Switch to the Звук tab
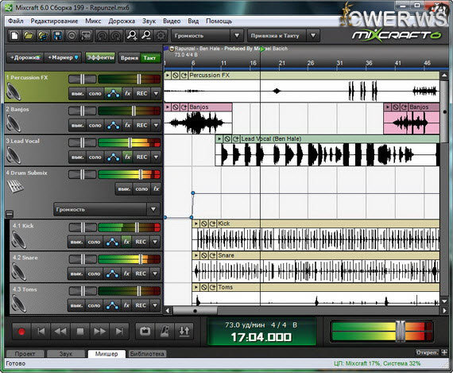Image resolution: width=453 pixels, height=373 pixels. tap(66, 354)
